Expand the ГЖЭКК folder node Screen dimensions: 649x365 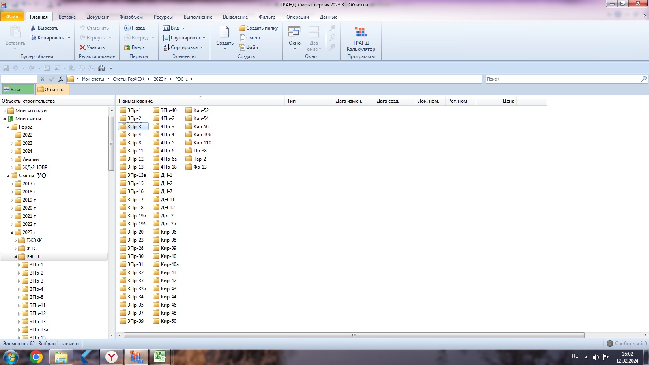pos(15,240)
